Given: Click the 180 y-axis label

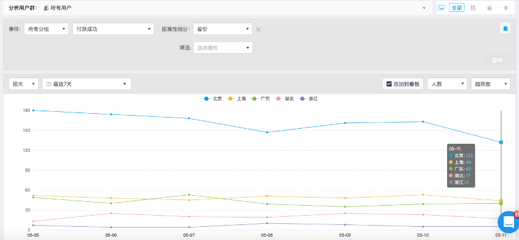Looking at the screenshot, I should point(26,110).
